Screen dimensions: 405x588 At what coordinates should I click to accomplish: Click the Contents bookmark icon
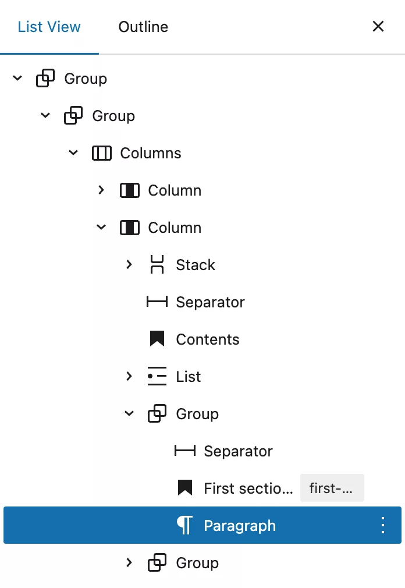(157, 339)
